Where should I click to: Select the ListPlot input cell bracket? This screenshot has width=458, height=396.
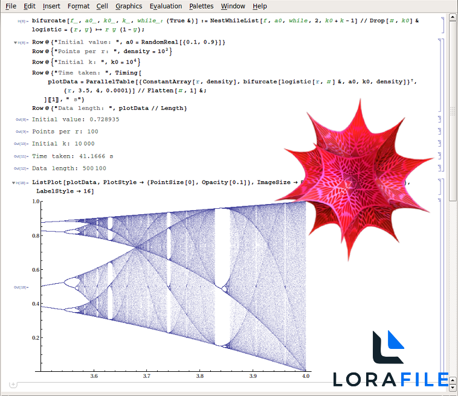[x=440, y=187]
